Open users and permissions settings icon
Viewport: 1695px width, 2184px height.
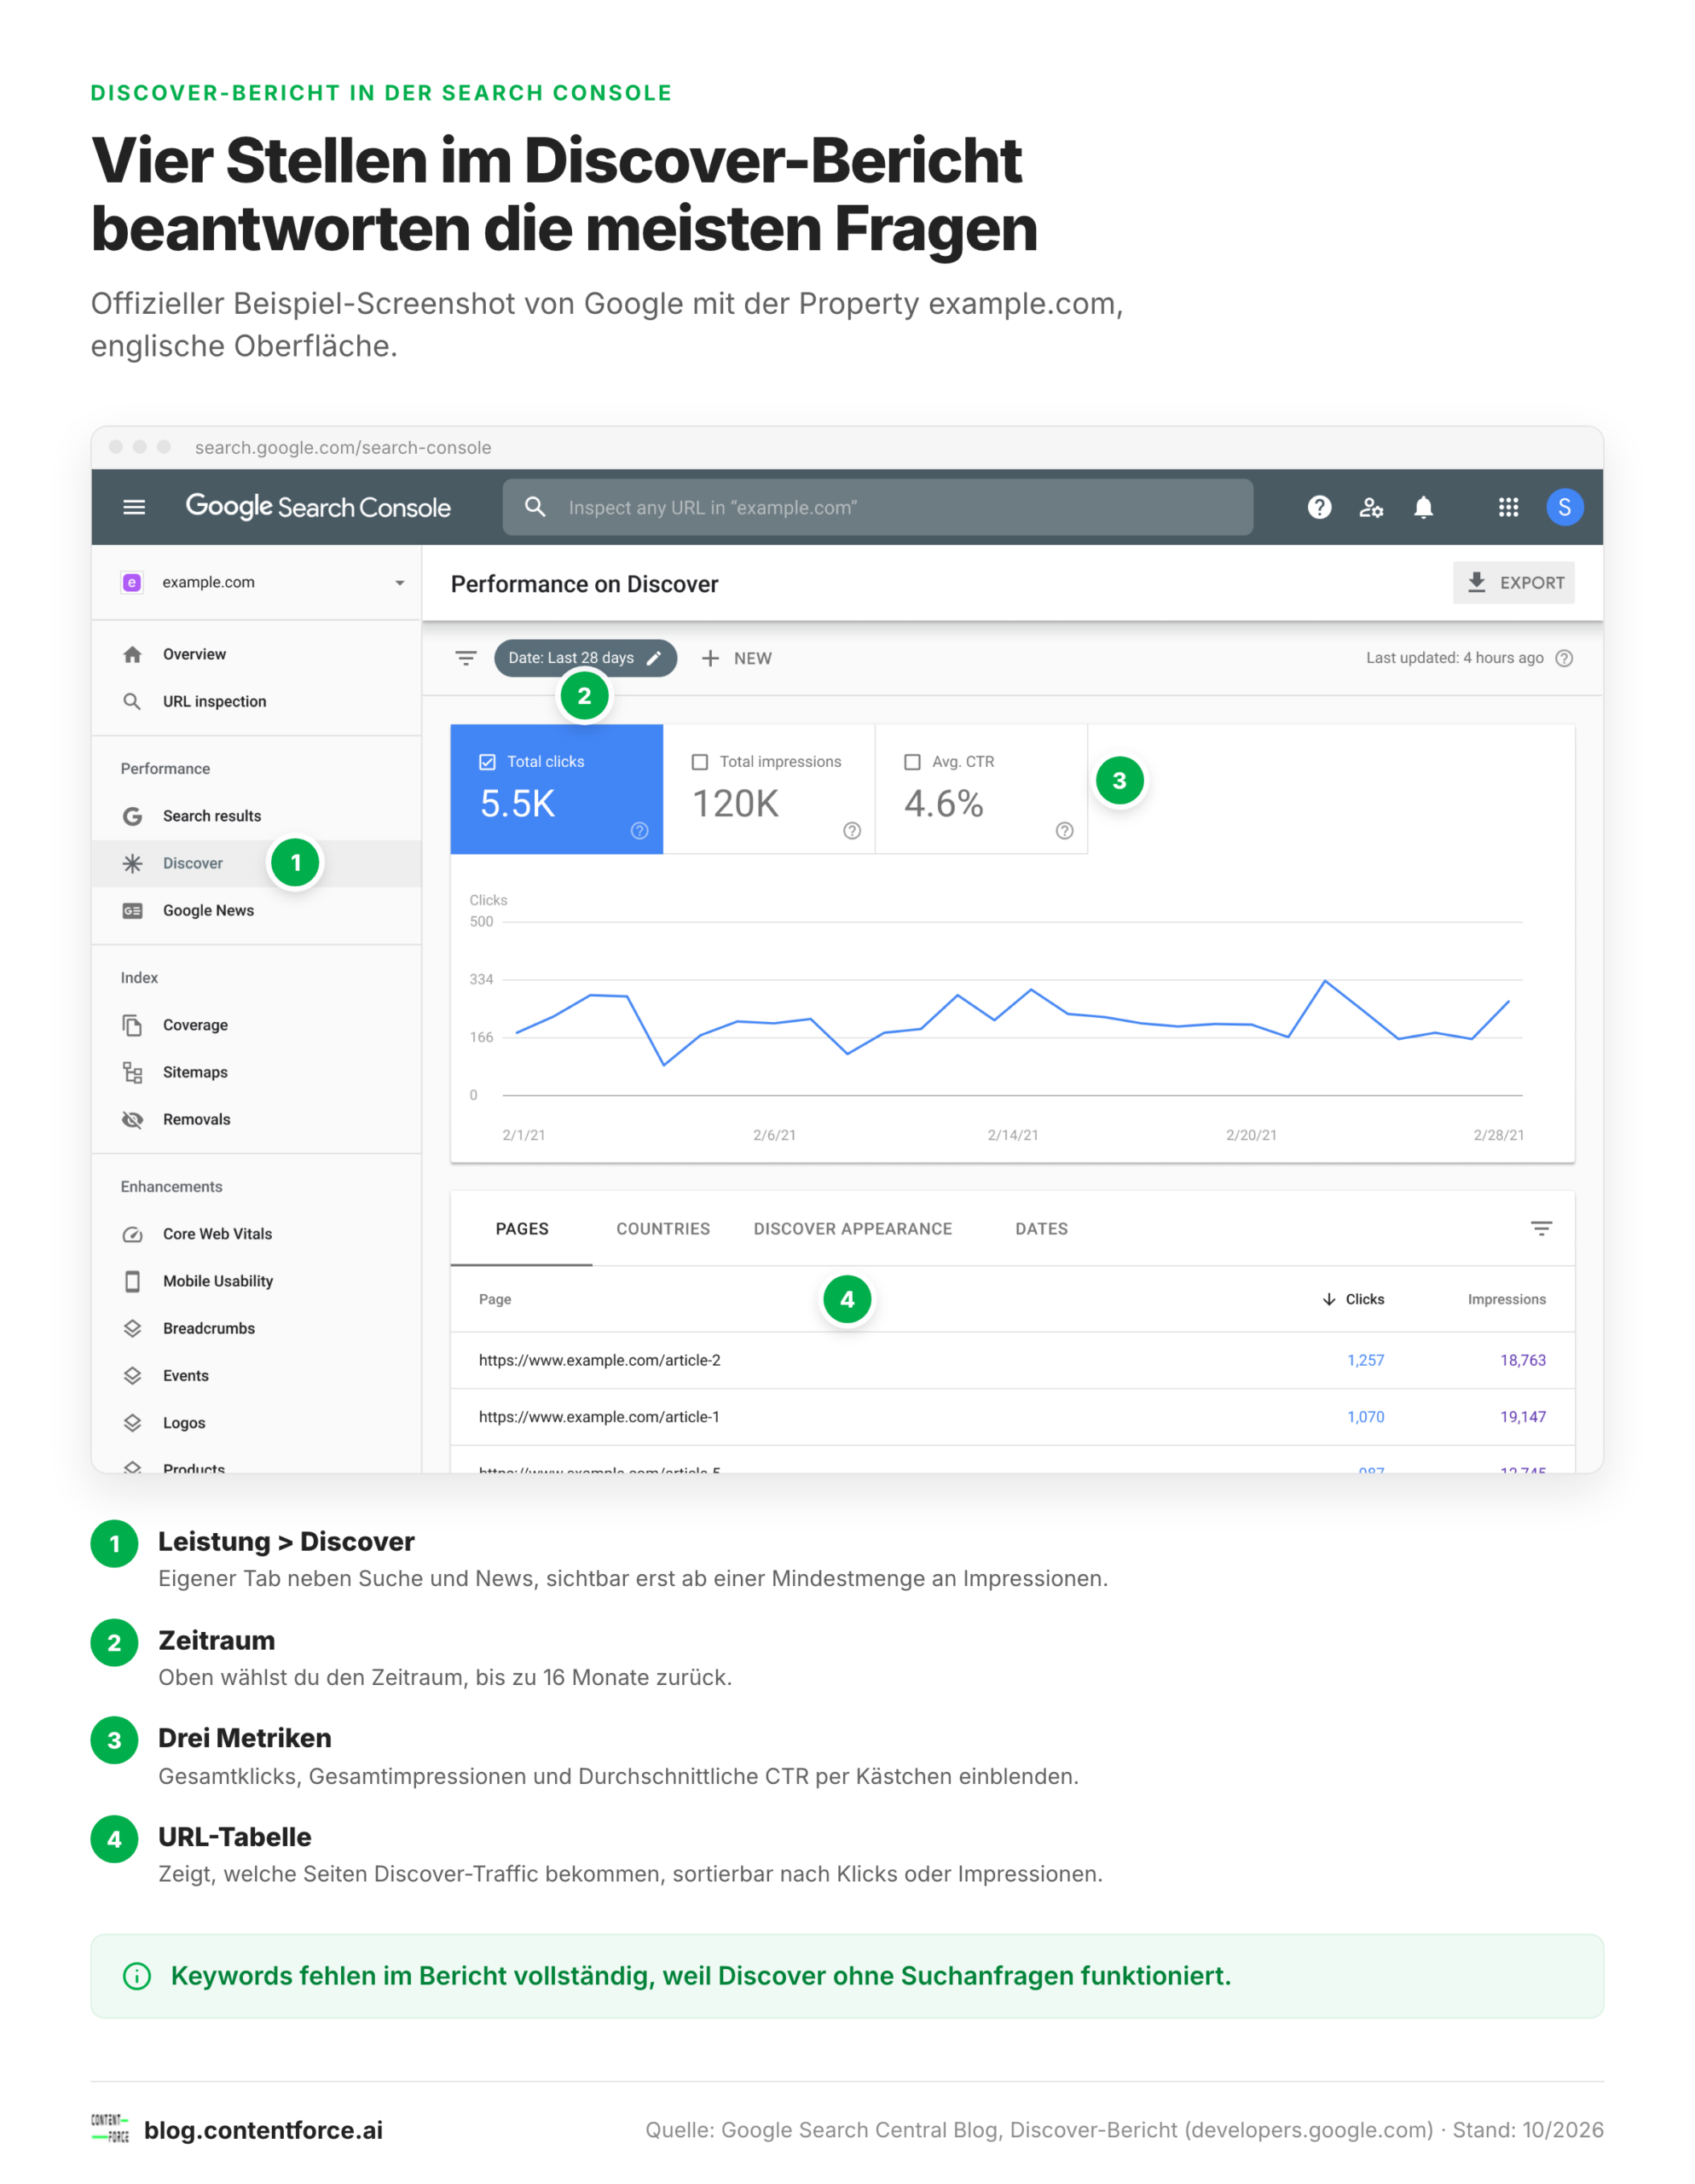1371,507
